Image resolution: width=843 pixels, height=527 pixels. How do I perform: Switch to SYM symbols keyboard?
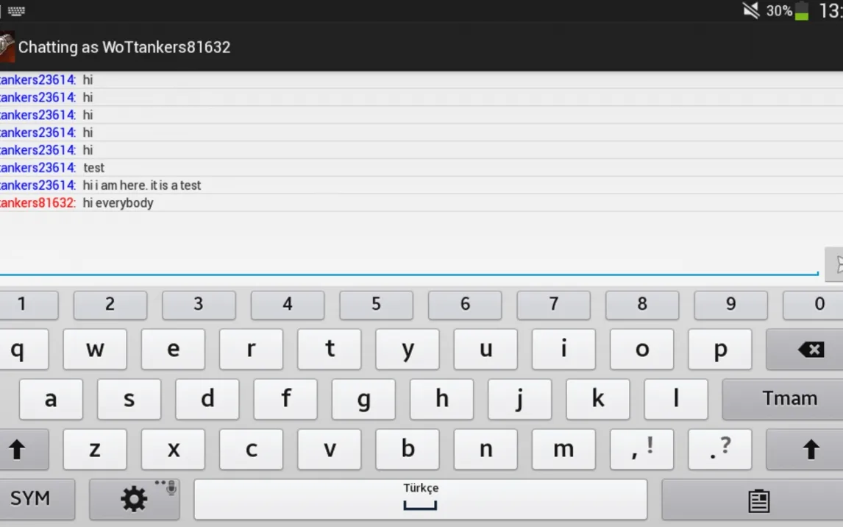[37, 499]
